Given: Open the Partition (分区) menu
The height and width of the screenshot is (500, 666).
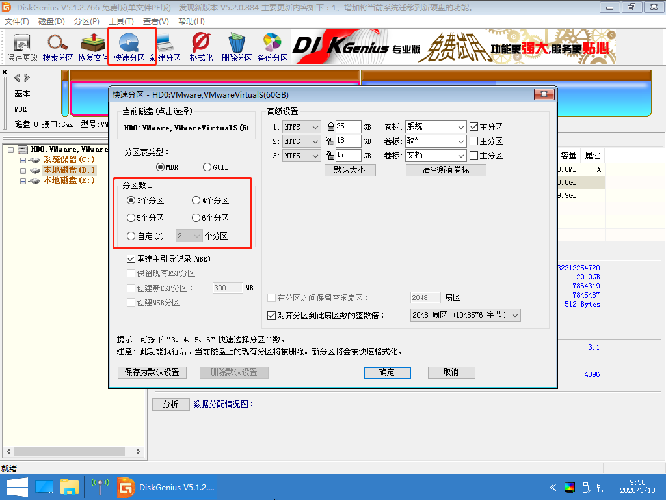Looking at the screenshot, I should (x=87, y=21).
